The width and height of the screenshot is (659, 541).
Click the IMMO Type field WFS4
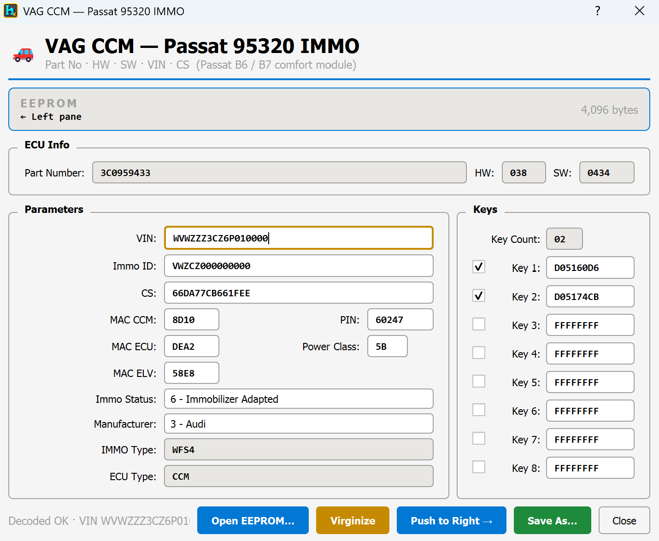coord(299,449)
